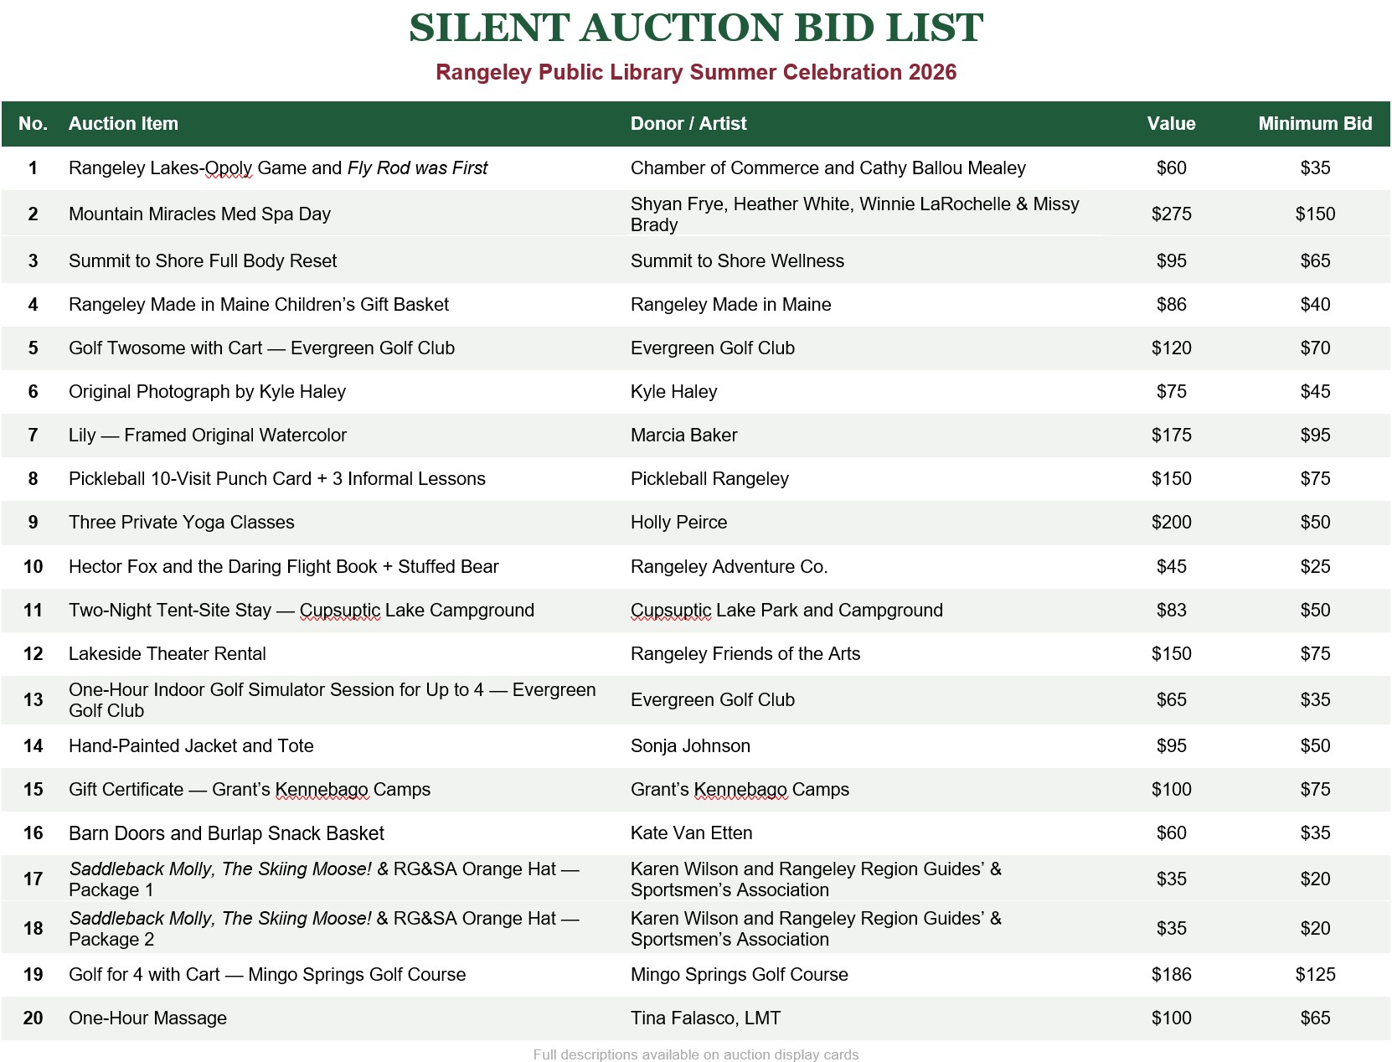Select row number 13
The height and width of the screenshot is (1062, 1392).
point(33,700)
